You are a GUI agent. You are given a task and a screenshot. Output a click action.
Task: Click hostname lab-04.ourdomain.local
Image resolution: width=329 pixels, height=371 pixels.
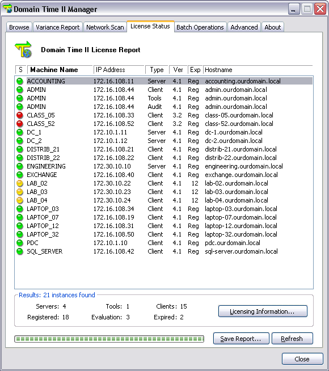[x=237, y=200]
